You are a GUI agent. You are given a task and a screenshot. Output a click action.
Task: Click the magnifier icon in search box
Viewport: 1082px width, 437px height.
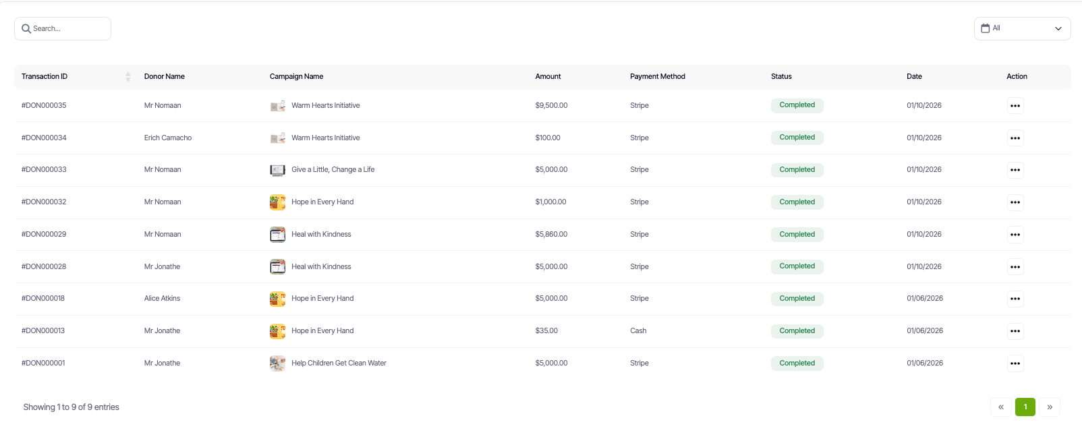coord(26,29)
